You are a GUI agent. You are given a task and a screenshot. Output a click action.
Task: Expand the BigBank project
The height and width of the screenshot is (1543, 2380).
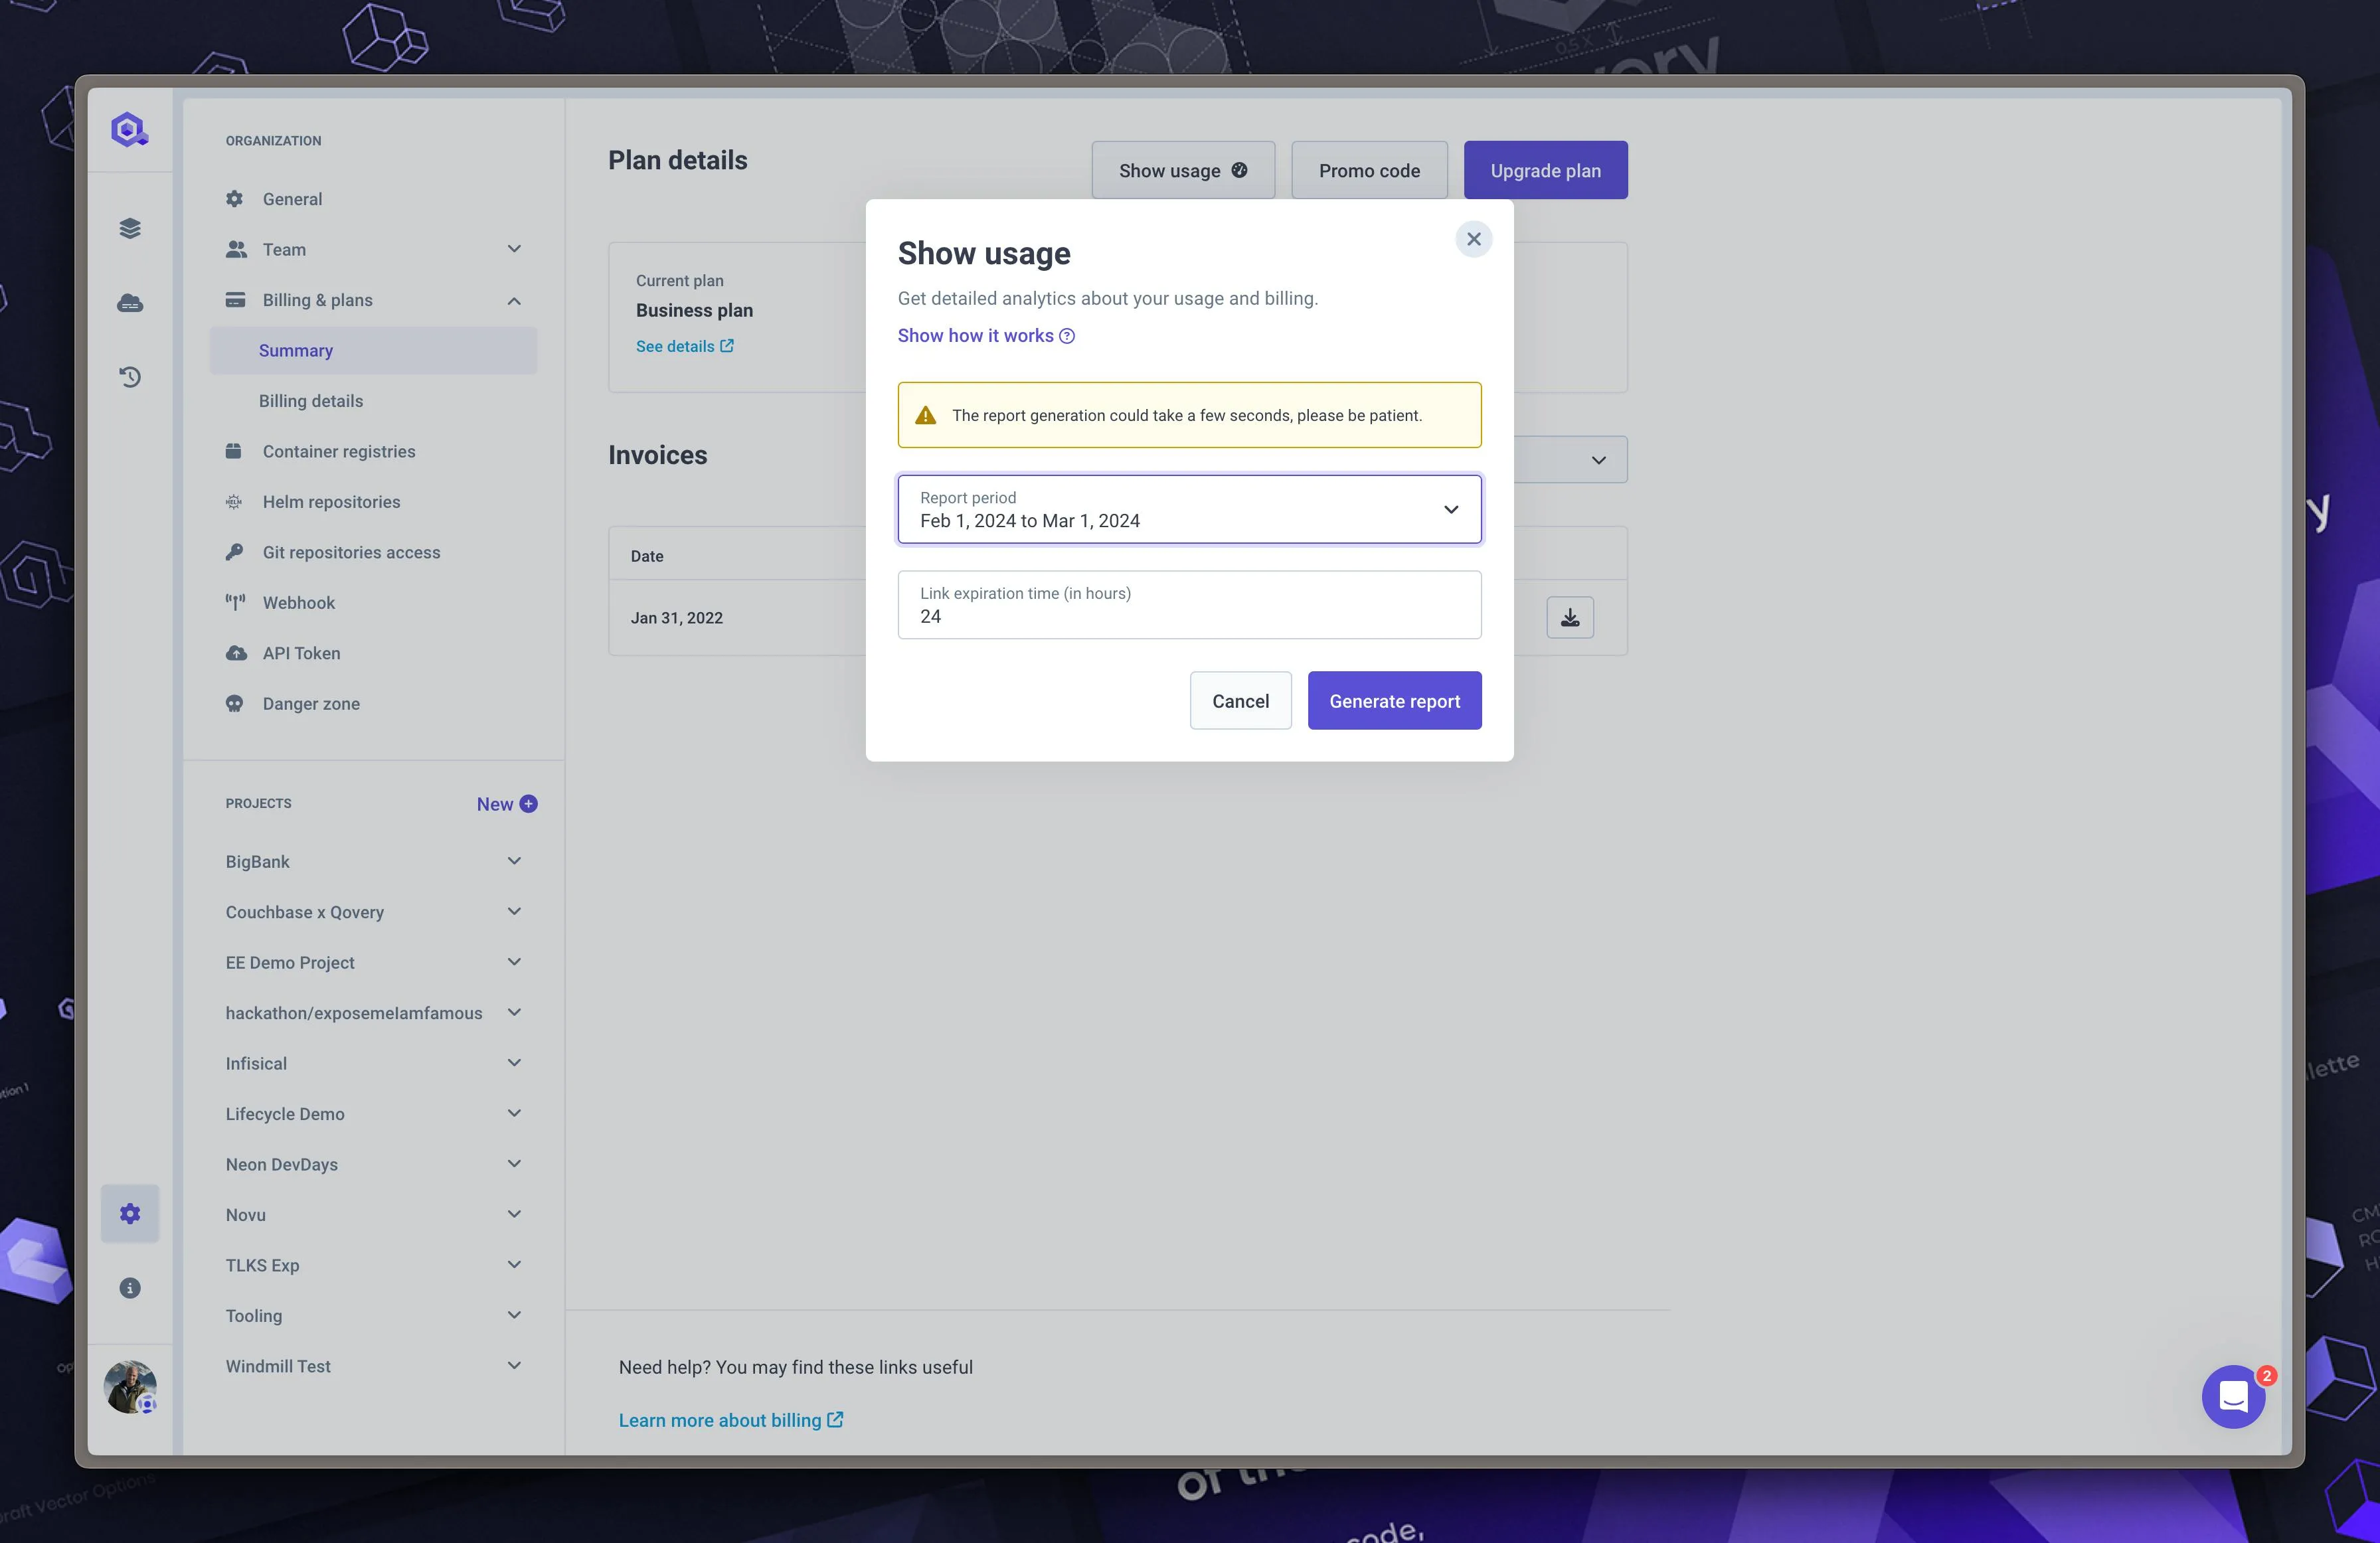pyautogui.click(x=513, y=861)
